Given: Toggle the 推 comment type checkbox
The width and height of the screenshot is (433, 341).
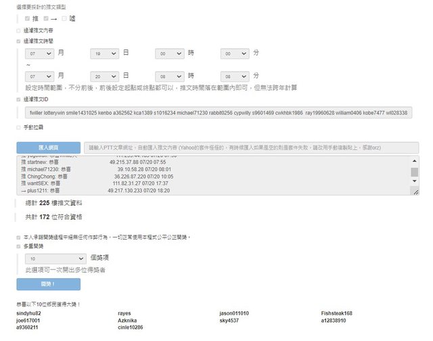Looking at the screenshot, I should 28,18.
